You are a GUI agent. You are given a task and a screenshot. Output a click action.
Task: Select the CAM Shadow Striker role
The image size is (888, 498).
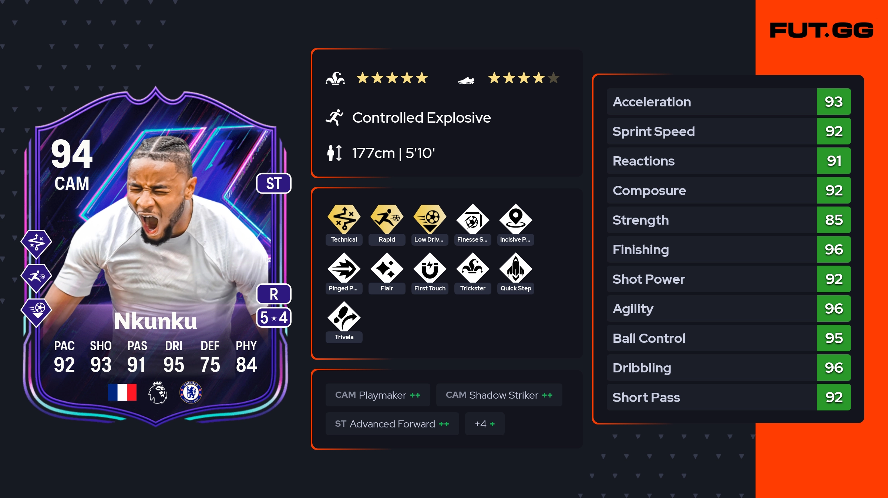499,395
